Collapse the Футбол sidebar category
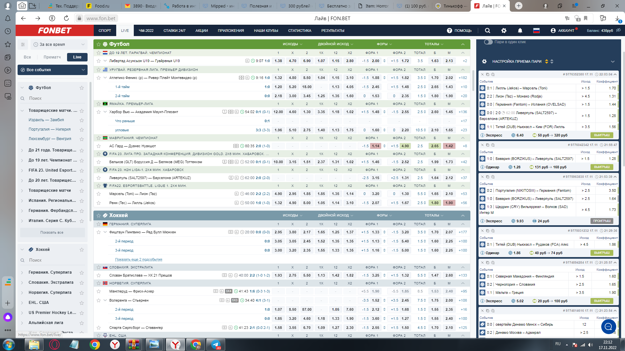Image resolution: width=625 pixels, height=351 pixels. point(22,88)
